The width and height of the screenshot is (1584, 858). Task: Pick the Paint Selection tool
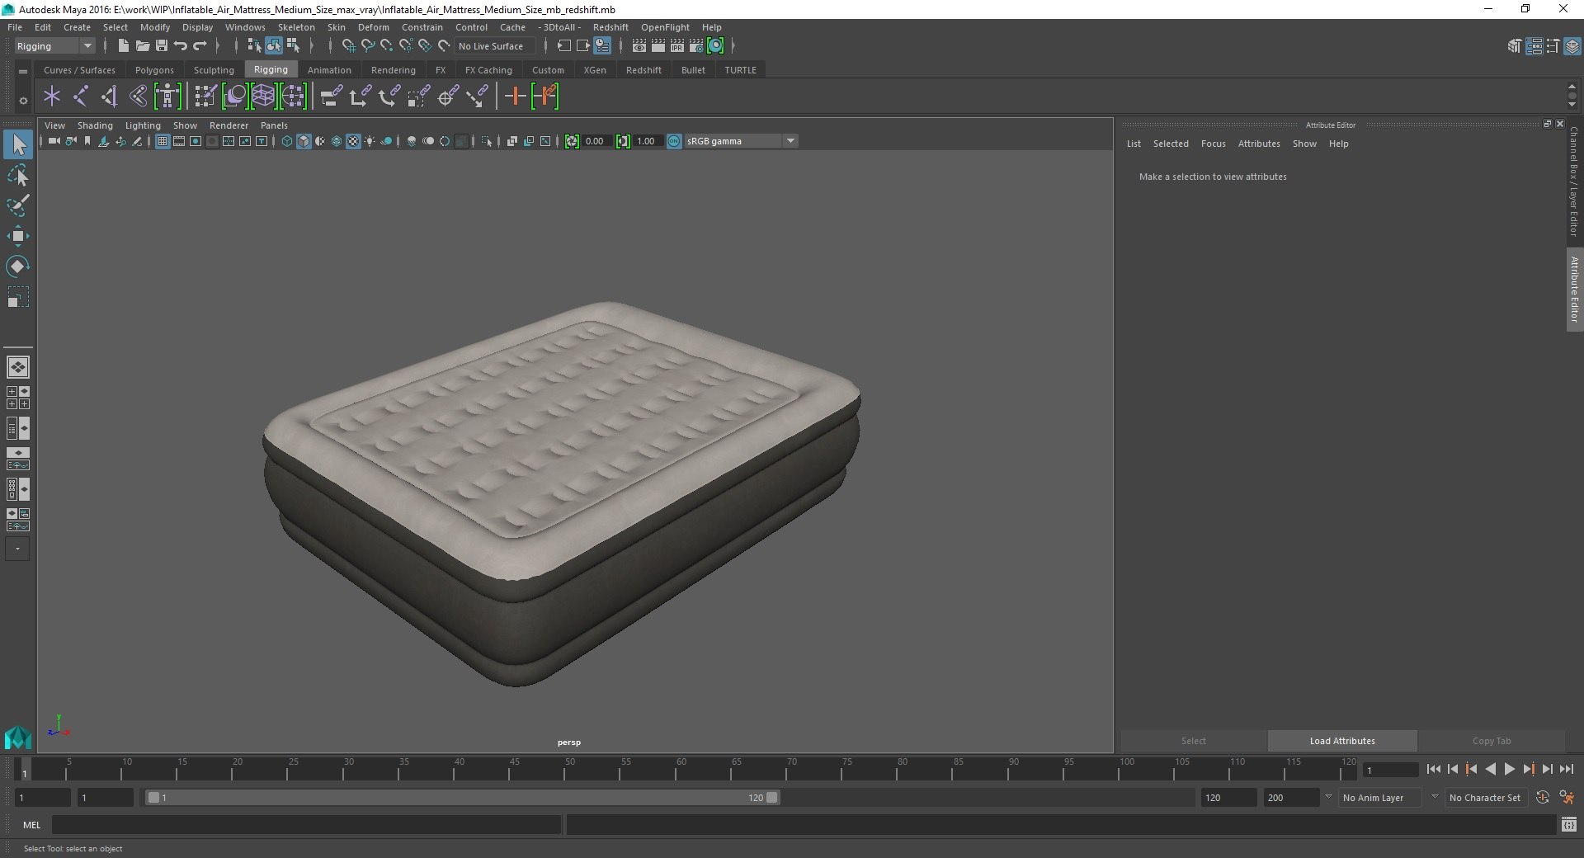pos(17,205)
